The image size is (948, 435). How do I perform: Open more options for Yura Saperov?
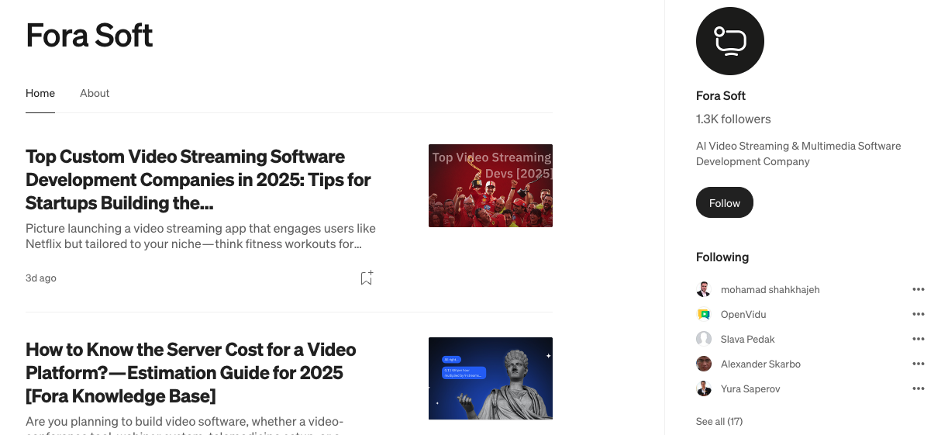click(x=919, y=388)
